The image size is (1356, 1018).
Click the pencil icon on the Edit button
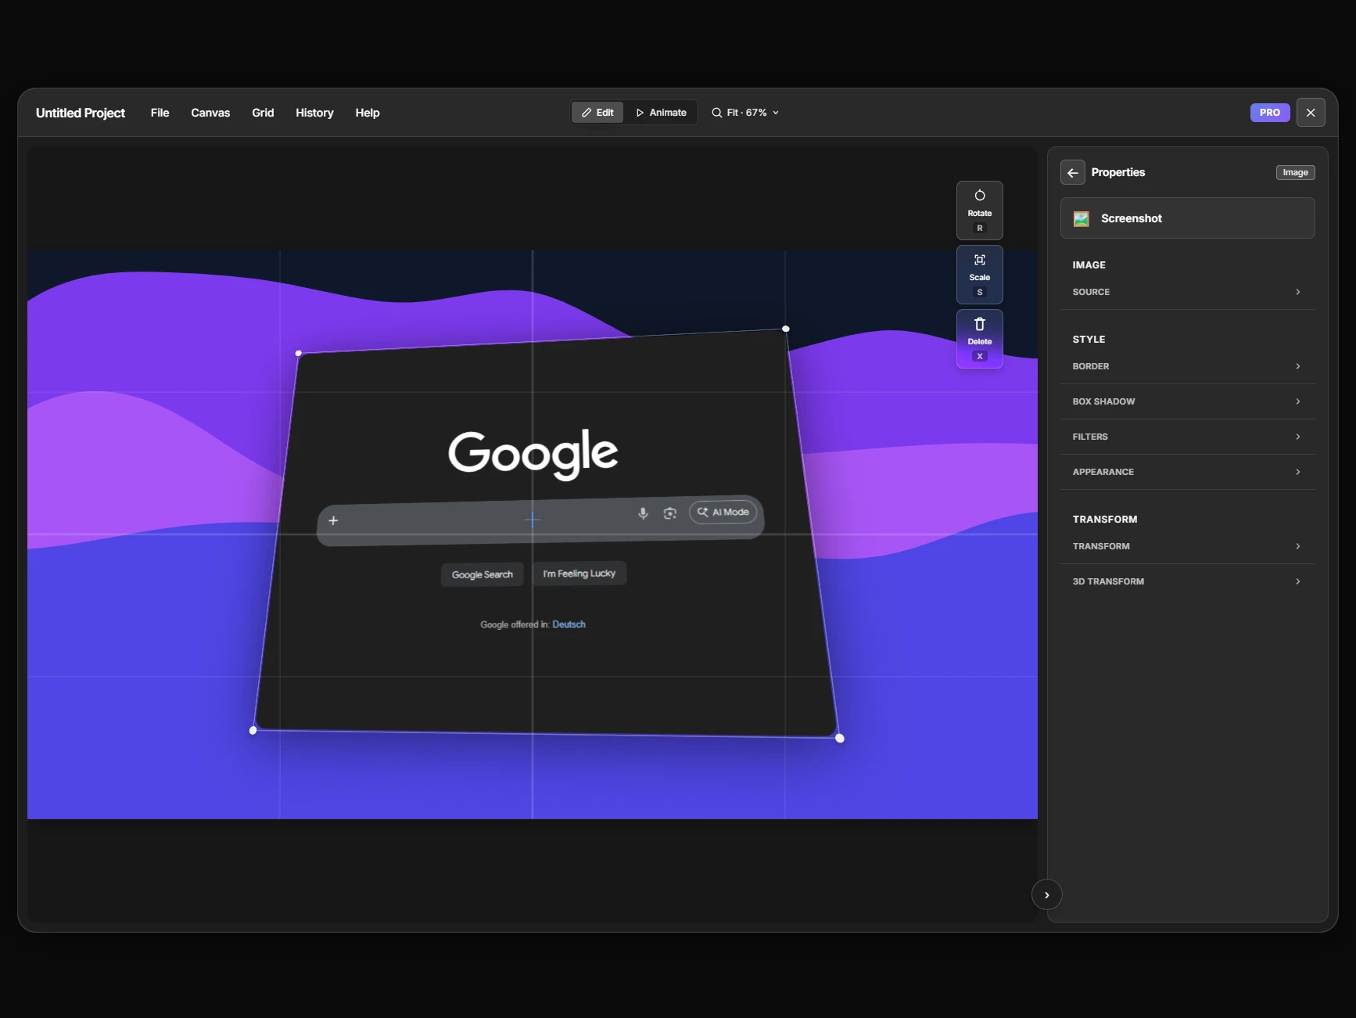[587, 112]
